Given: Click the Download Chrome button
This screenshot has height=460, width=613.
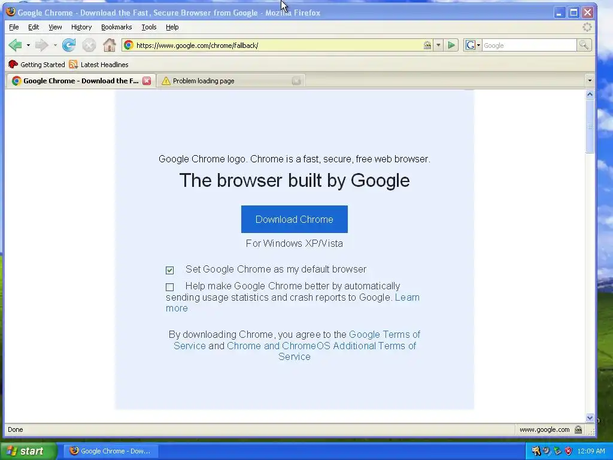Looking at the screenshot, I should click(x=295, y=219).
